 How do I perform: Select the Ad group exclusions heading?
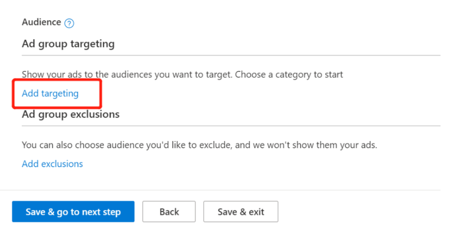[71, 114]
